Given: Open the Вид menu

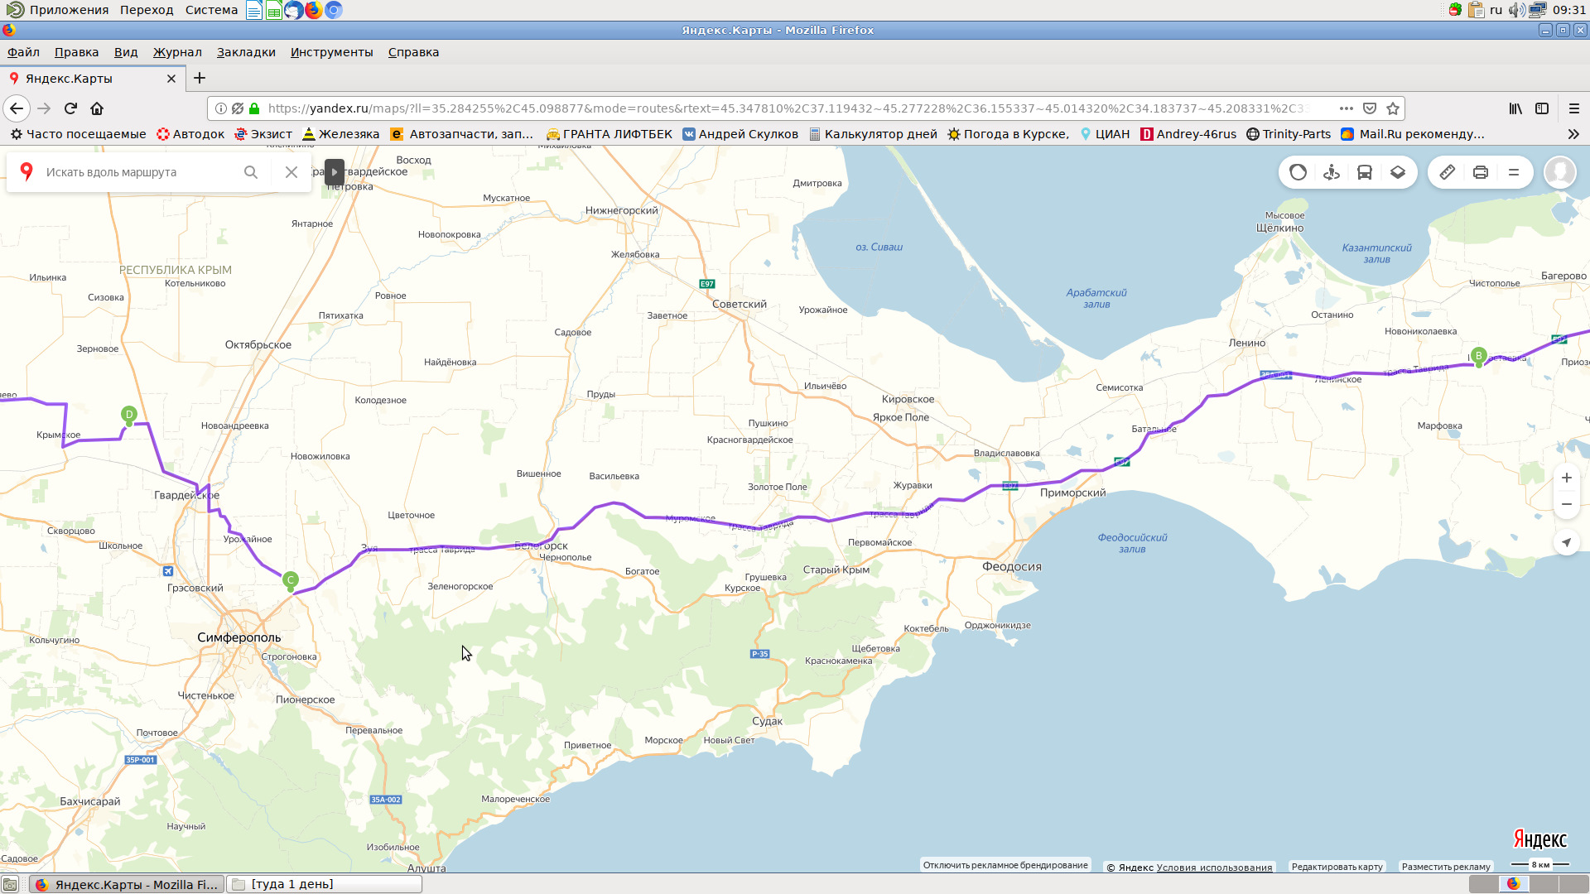Looking at the screenshot, I should 126,52.
